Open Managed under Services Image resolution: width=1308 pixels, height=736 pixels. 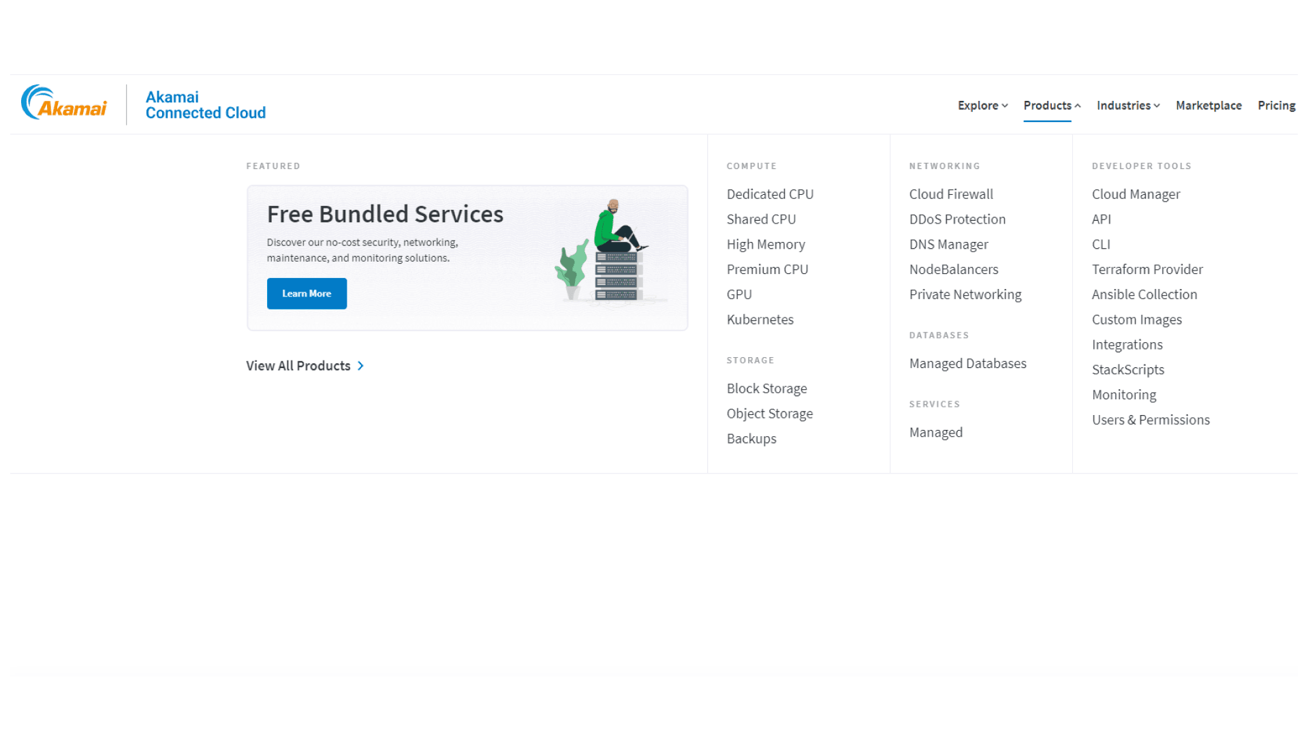coord(936,433)
